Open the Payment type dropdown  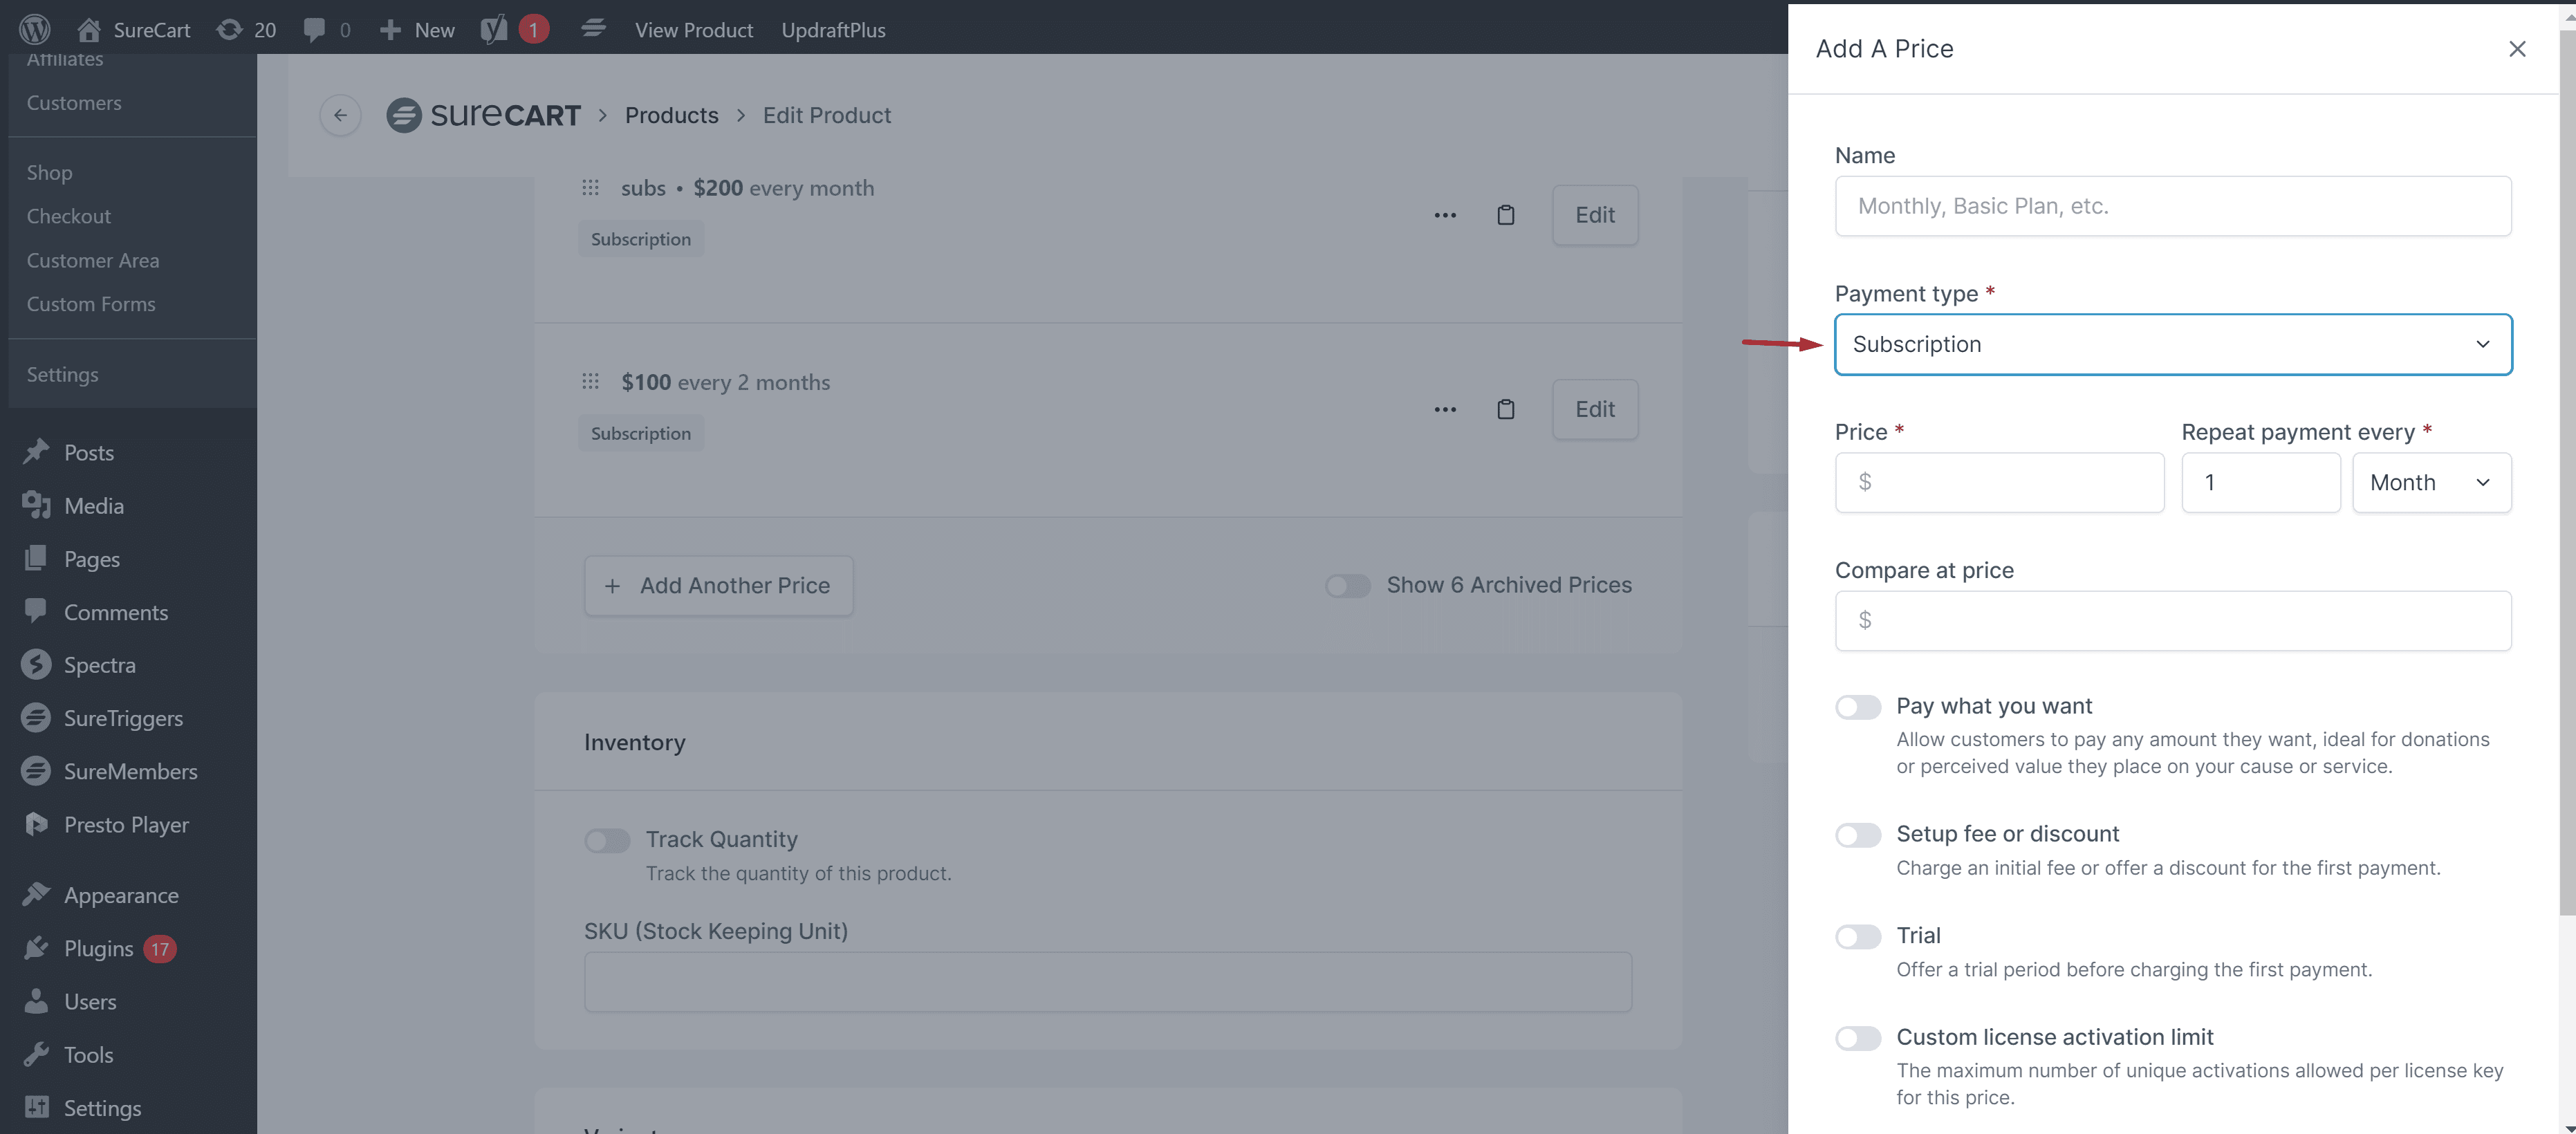(x=2172, y=344)
